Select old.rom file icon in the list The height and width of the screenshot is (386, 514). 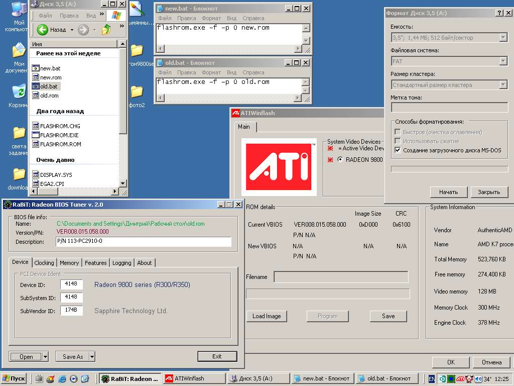36,95
